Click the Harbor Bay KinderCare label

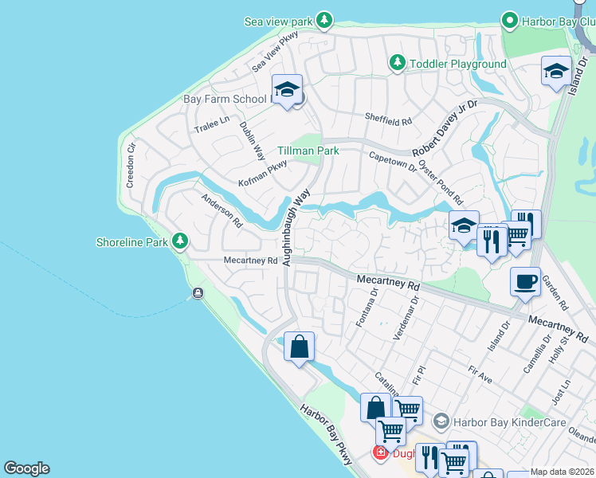[x=509, y=422]
